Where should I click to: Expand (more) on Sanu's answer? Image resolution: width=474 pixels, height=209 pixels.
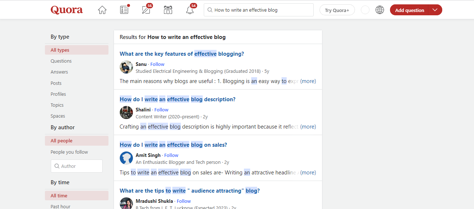[308, 81]
